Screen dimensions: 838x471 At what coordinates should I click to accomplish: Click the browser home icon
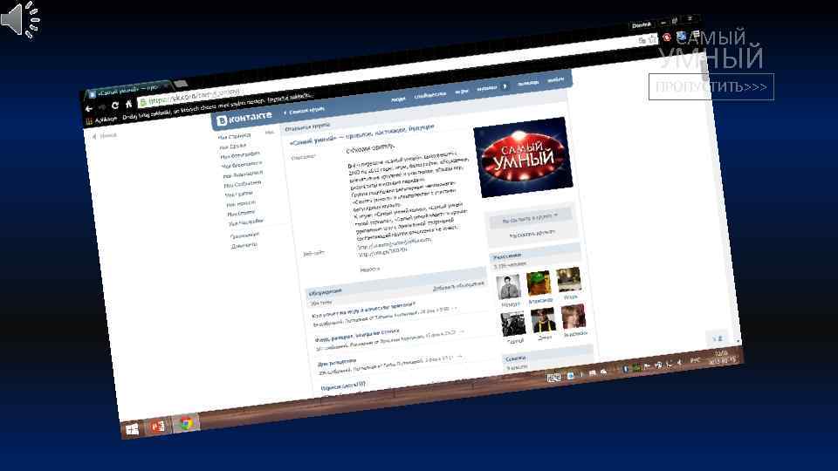[x=128, y=104]
